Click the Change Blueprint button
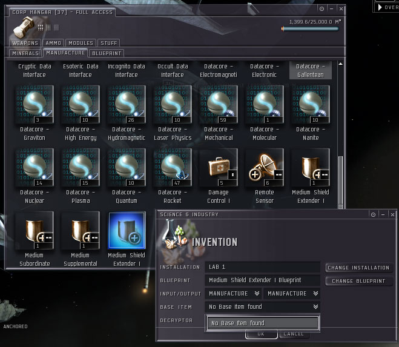This screenshot has height=347, width=399. [358, 281]
